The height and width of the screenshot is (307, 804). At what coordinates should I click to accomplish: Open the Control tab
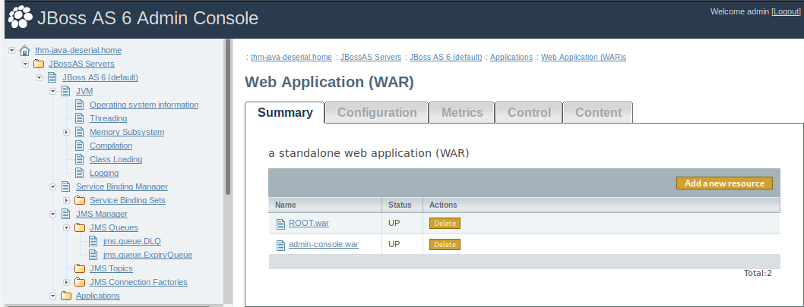(529, 112)
